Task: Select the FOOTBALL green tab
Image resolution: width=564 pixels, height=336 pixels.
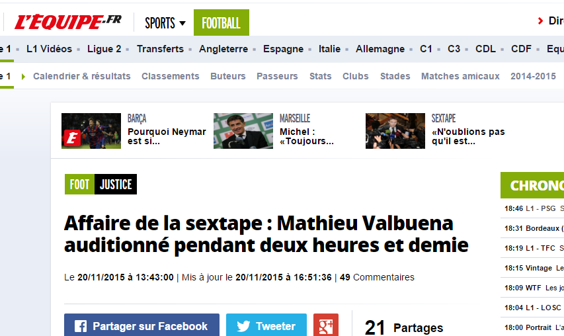Action: pos(222,22)
